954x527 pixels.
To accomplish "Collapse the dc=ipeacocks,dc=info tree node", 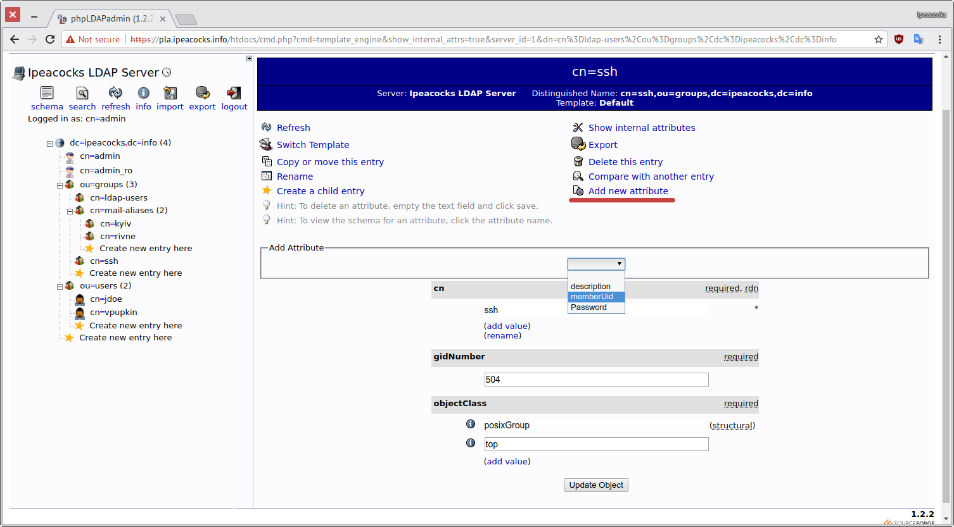I will pos(49,143).
